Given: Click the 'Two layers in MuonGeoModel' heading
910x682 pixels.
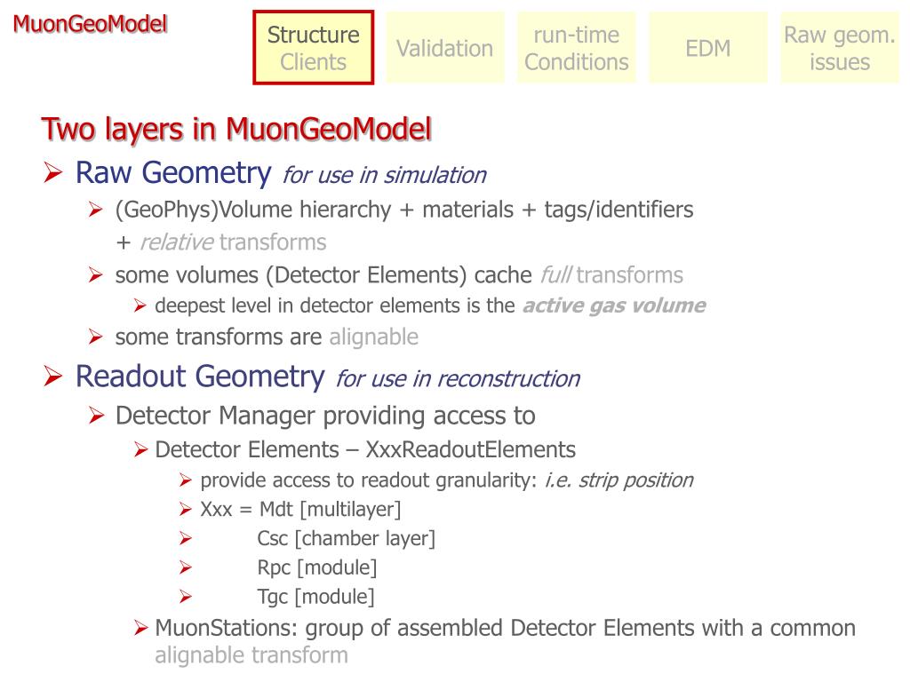Looking at the screenshot, I should pos(236,129).
